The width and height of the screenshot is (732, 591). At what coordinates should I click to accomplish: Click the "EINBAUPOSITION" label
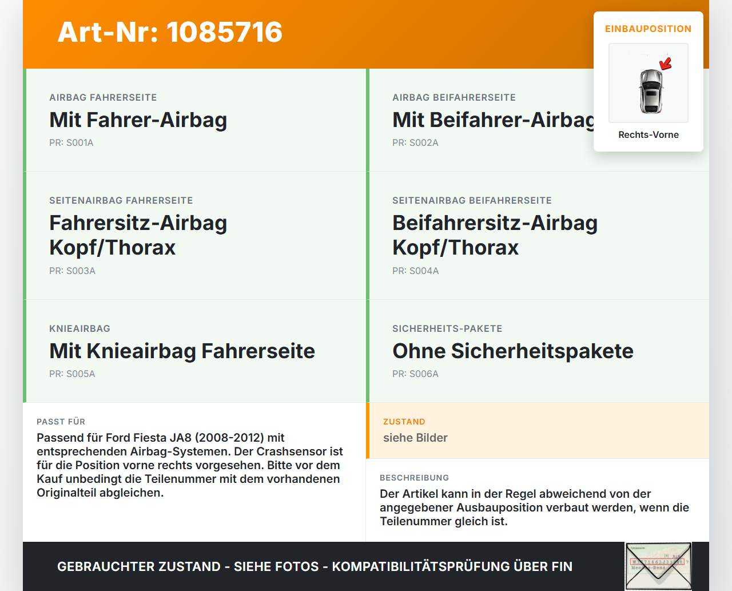click(649, 29)
